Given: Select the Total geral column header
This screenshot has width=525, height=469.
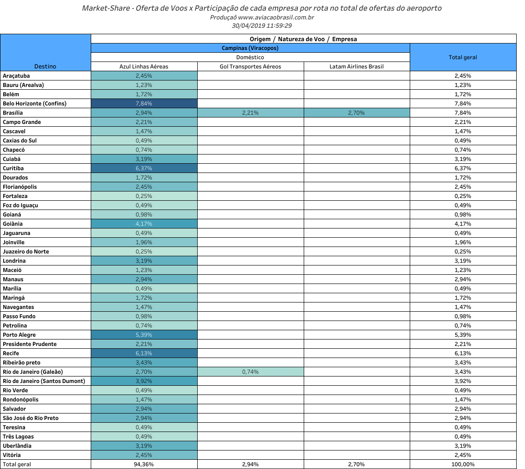Looking at the screenshot, I should [462, 57].
